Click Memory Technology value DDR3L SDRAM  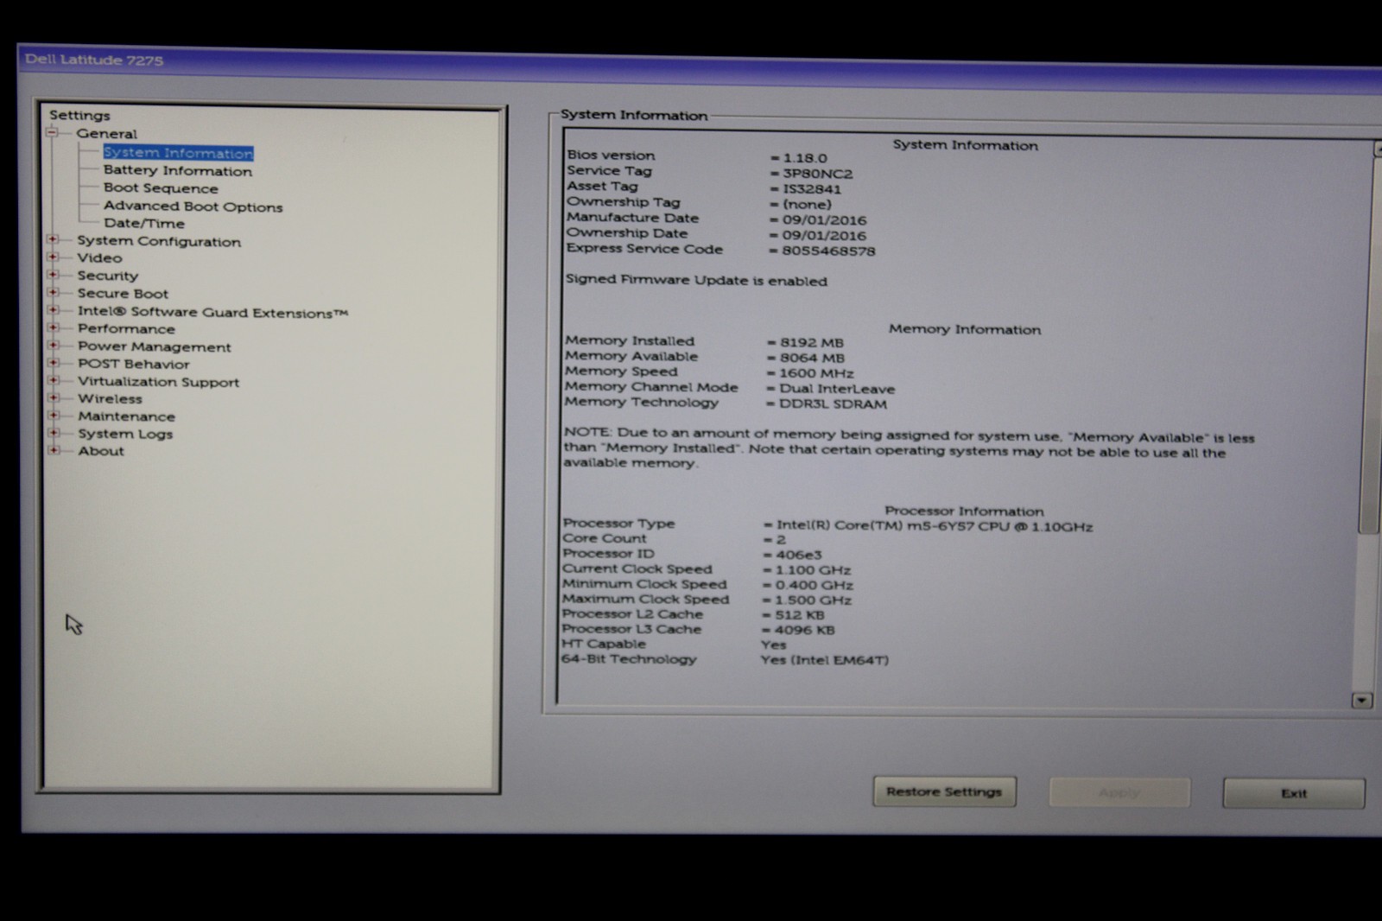click(x=833, y=403)
